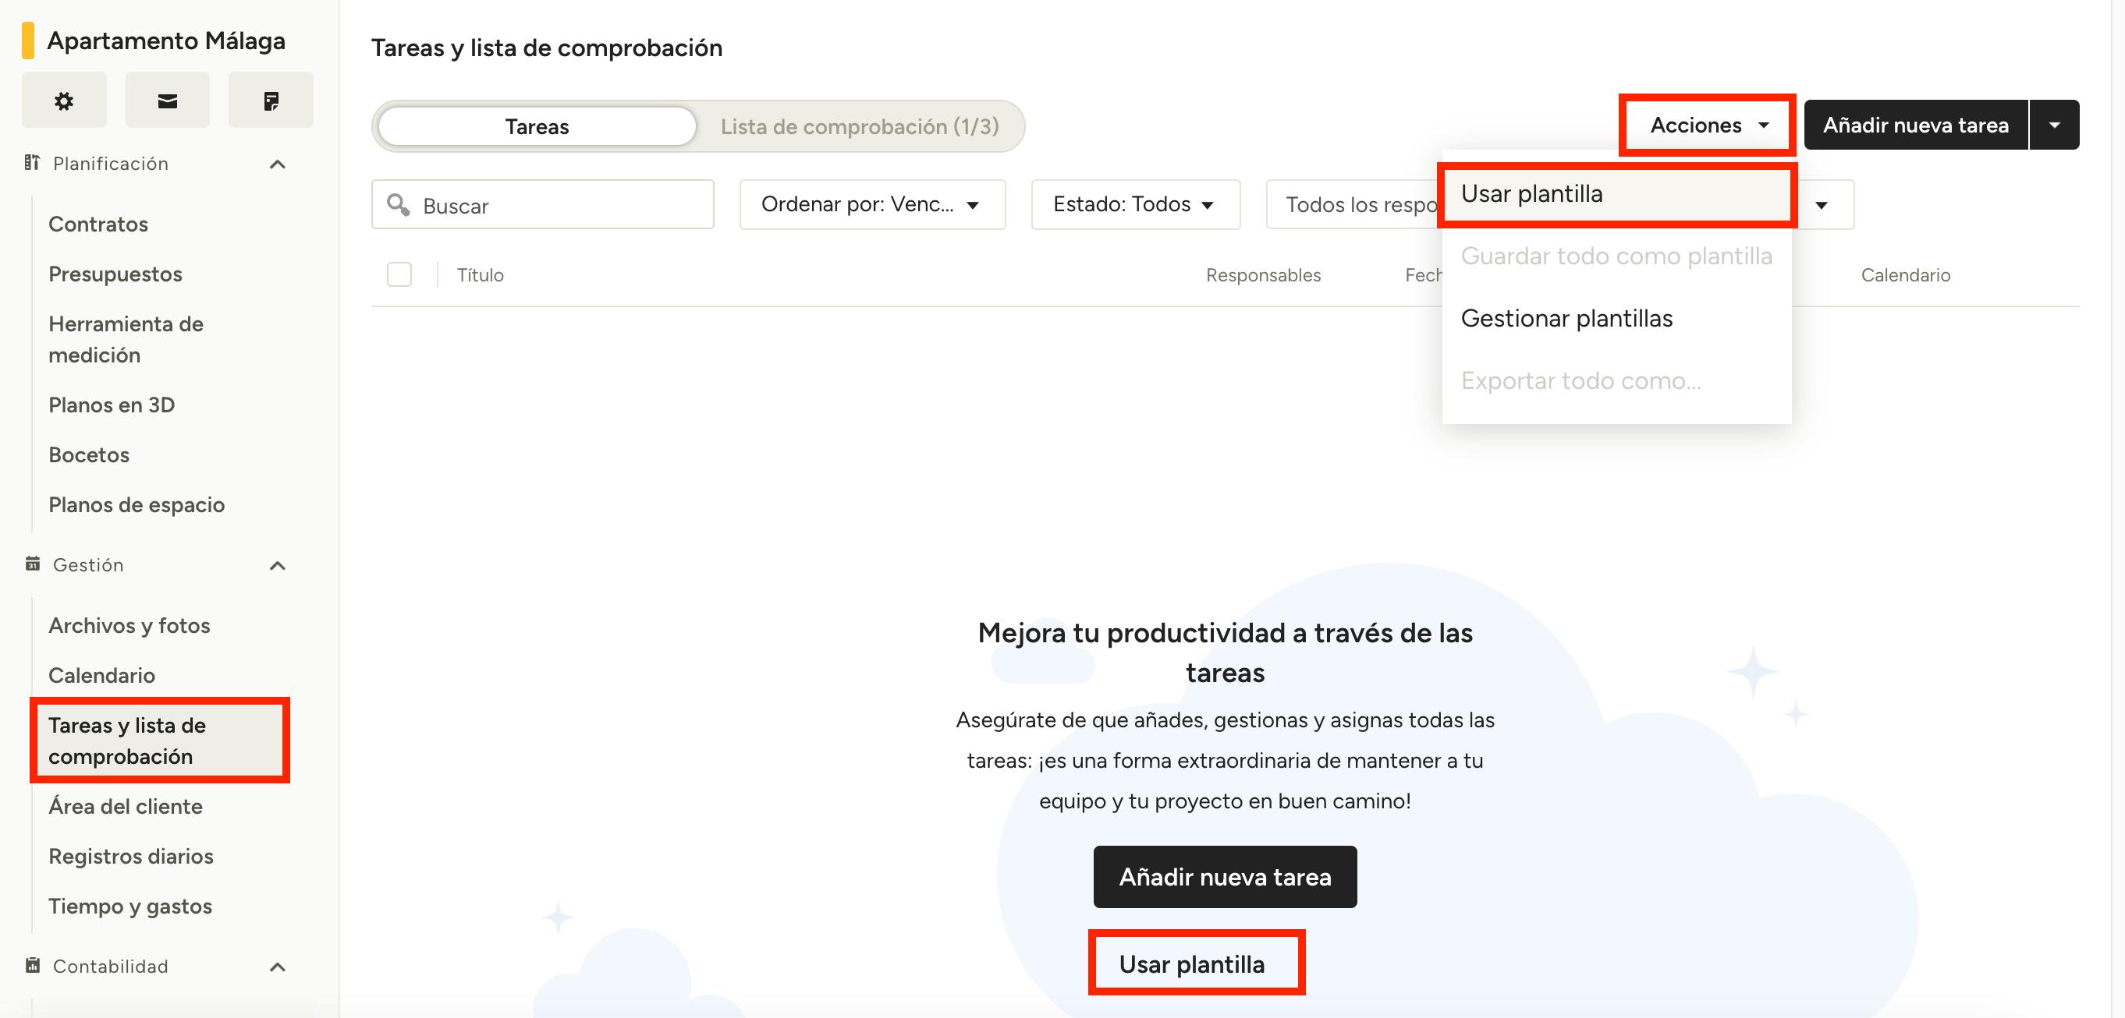Click the Usar plantilla link below
This screenshot has height=1018, width=2125.
pyautogui.click(x=1191, y=963)
